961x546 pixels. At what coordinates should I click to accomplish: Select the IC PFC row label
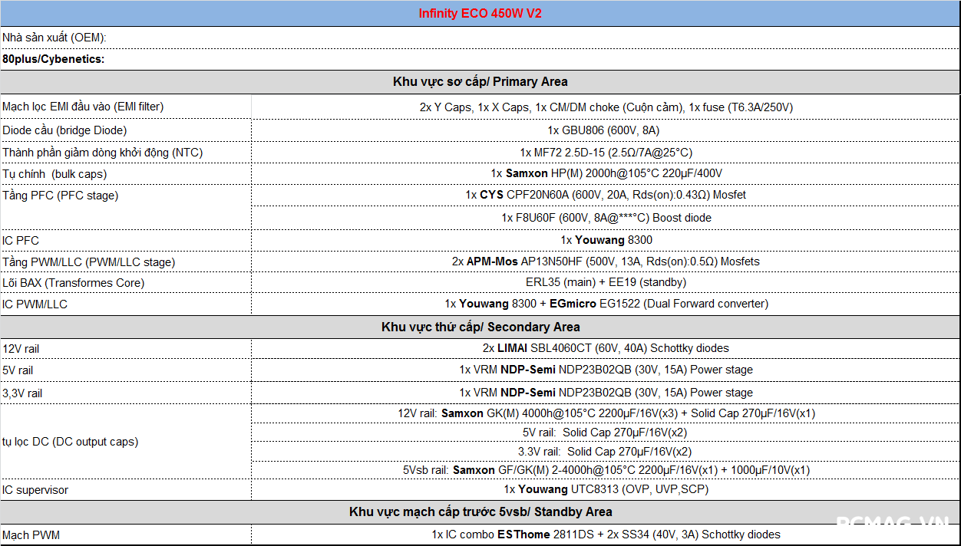21,240
